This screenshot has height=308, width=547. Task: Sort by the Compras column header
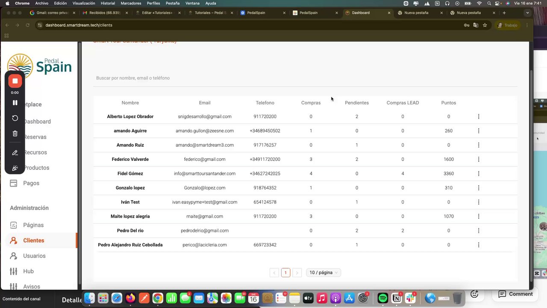[311, 103]
